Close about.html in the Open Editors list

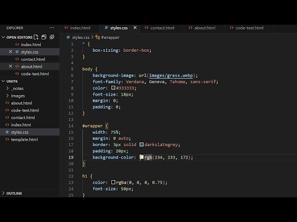(11, 67)
